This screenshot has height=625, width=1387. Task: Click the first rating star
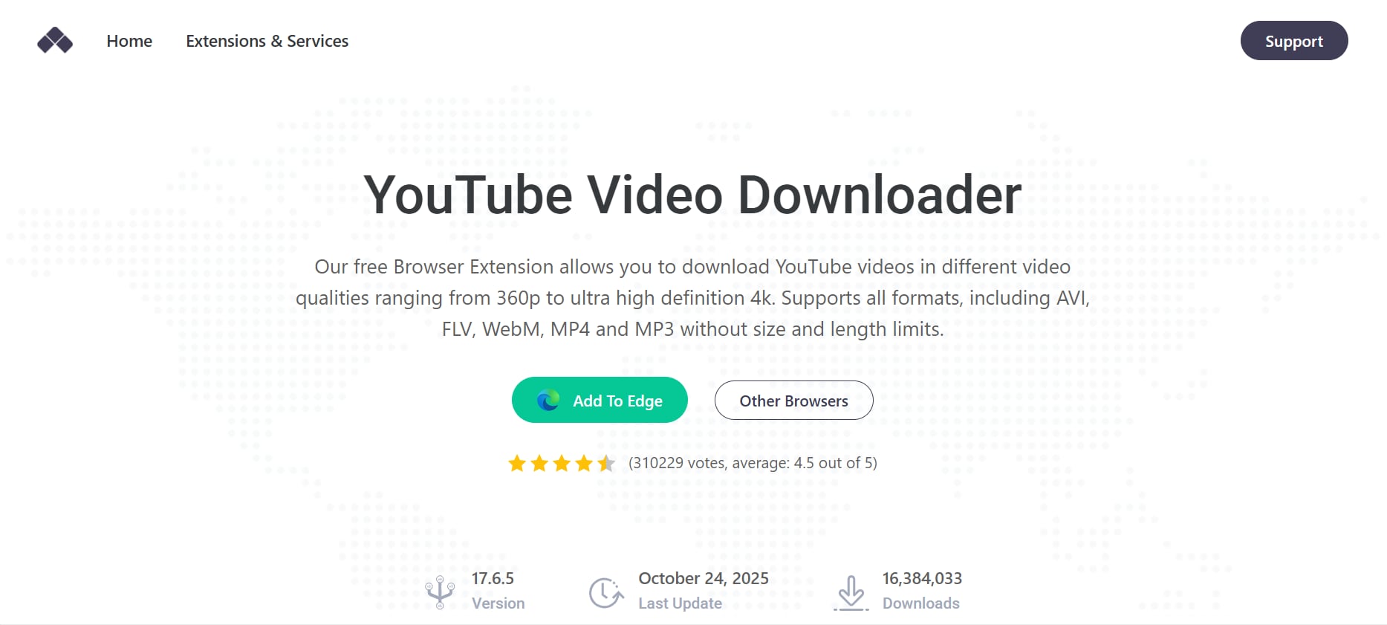[x=517, y=464]
